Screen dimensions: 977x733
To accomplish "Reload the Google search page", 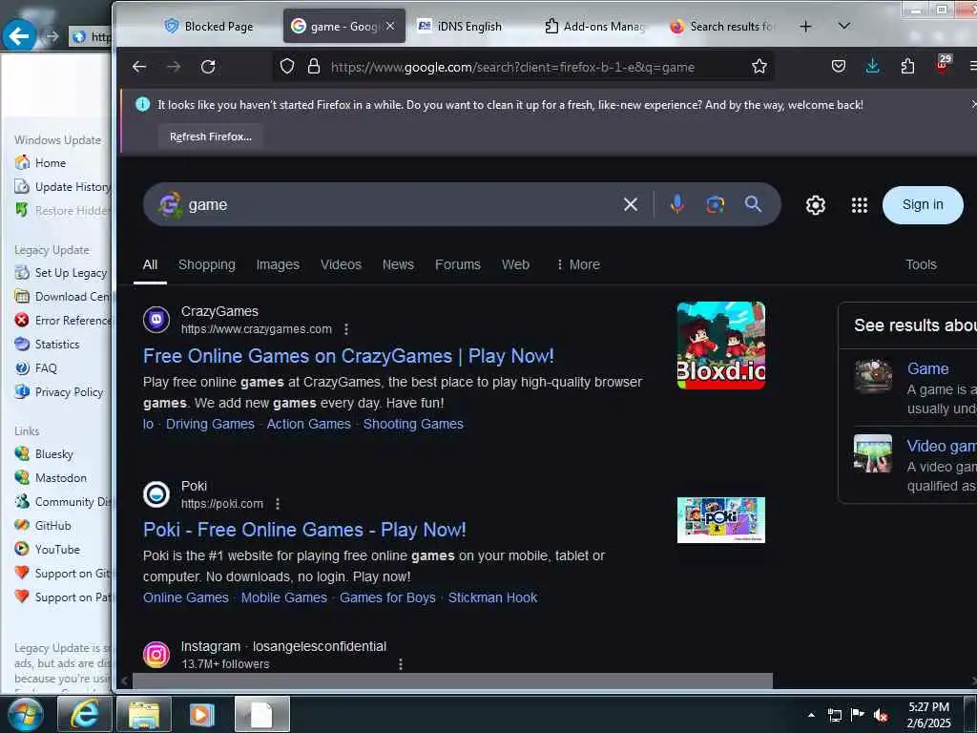I will tap(208, 67).
